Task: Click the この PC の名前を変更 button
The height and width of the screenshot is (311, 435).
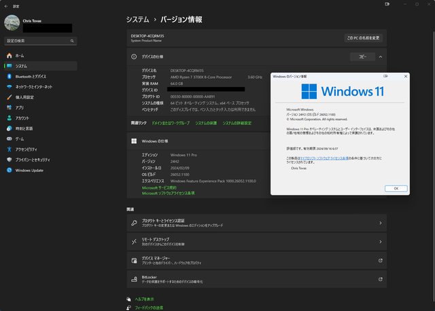Action: tap(364, 38)
